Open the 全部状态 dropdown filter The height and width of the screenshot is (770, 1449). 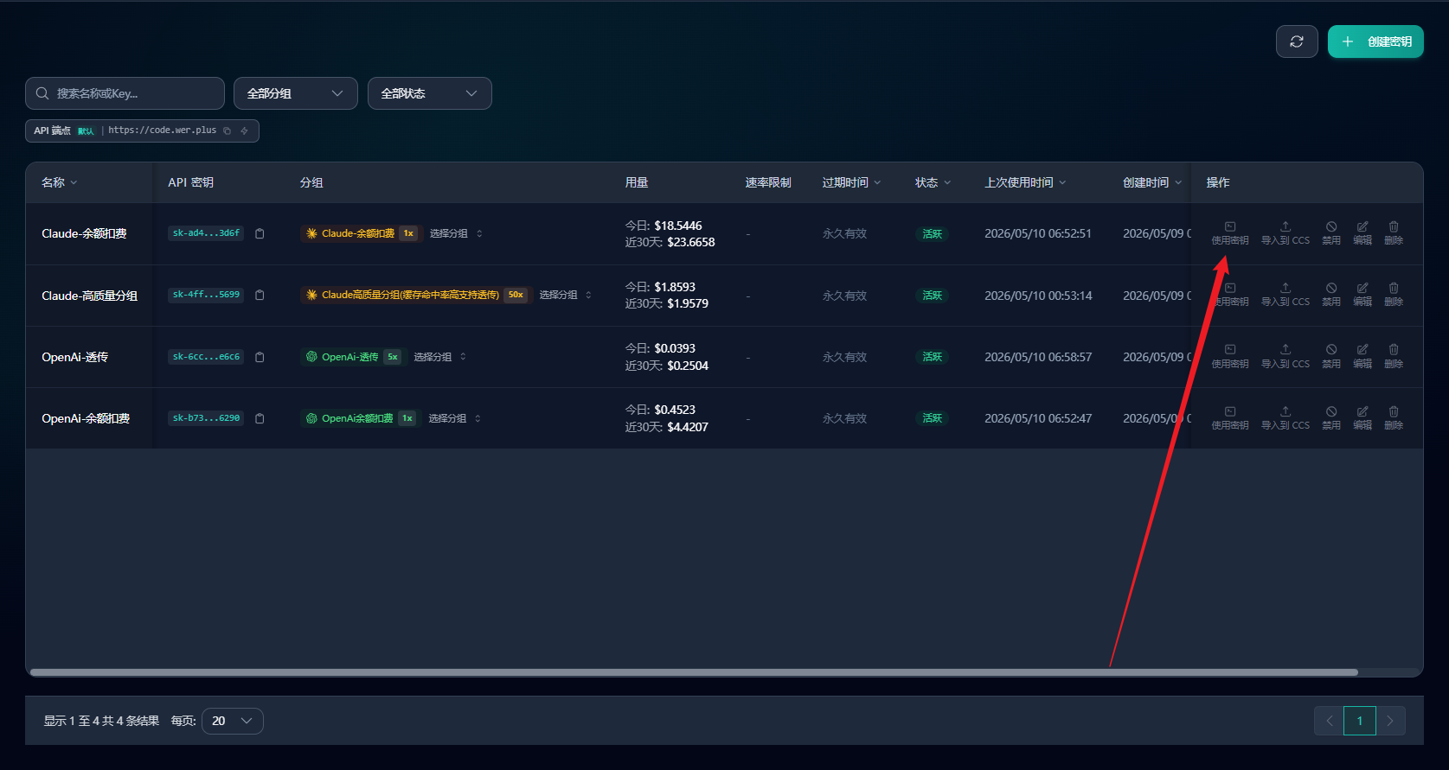(430, 93)
